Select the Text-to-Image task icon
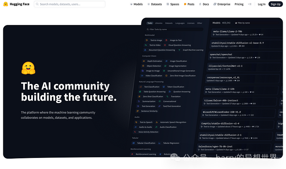The width and height of the screenshot is (286, 169). (x=147, y=40)
